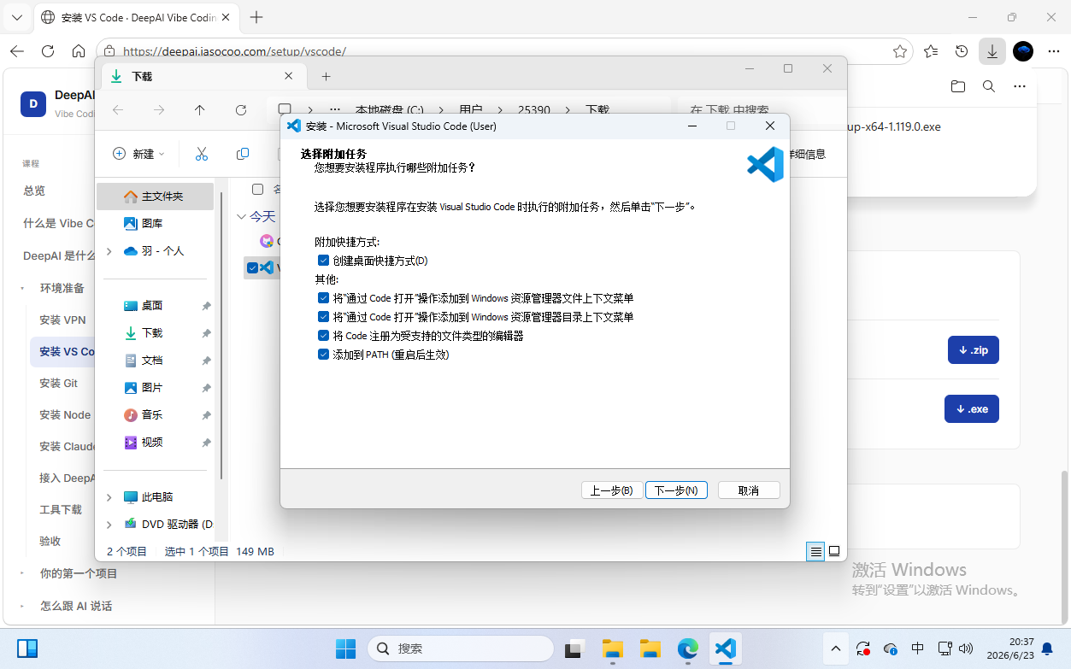Click the copy icon in Explorer toolbar
This screenshot has width=1071, height=669.
click(x=243, y=154)
